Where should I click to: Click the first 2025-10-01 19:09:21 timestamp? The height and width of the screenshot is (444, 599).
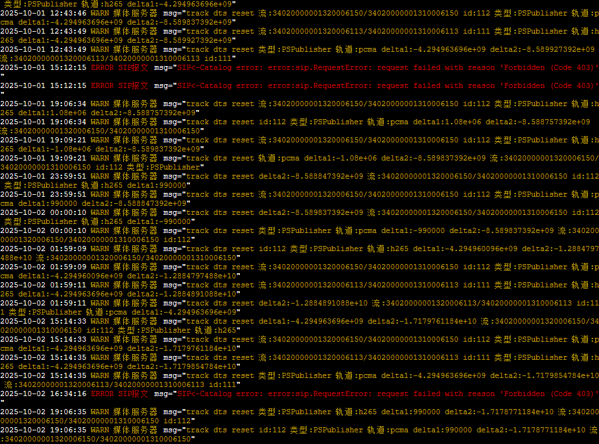tap(43, 140)
